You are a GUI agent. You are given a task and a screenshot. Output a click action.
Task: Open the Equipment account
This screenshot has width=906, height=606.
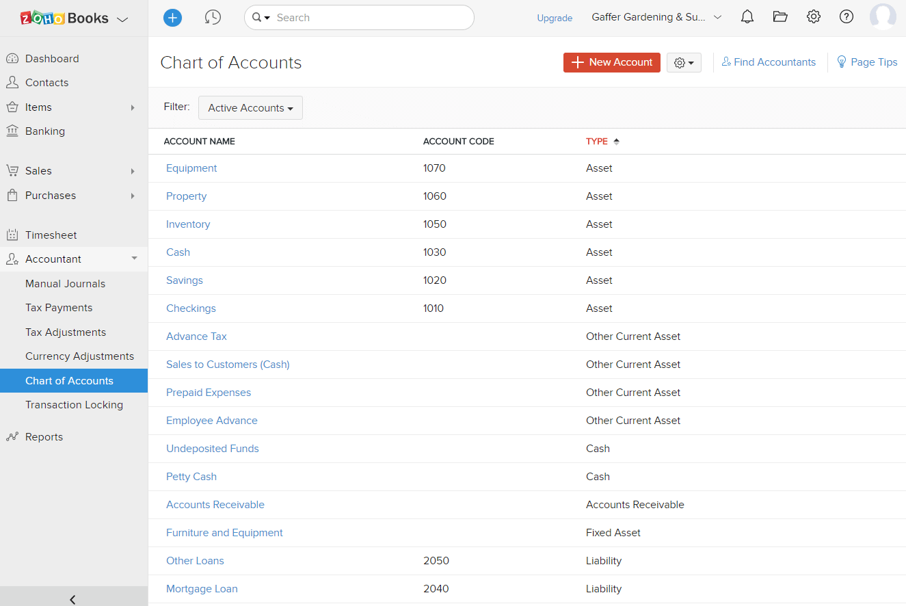point(191,168)
